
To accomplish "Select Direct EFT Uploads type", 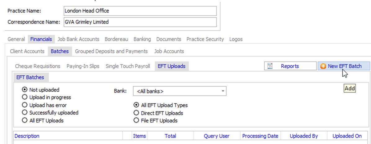I will [x=136, y=113].
